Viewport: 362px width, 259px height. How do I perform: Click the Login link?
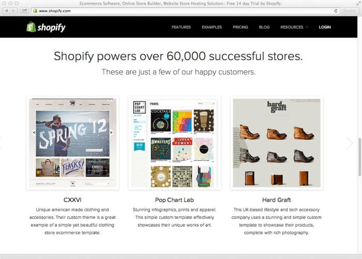coord(325,27)
